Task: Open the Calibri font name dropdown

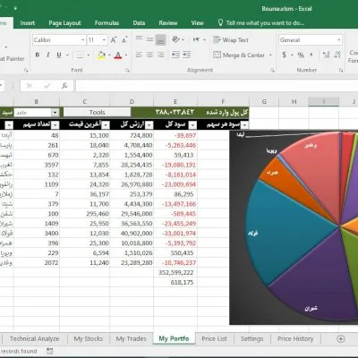Action: [82, 40]
